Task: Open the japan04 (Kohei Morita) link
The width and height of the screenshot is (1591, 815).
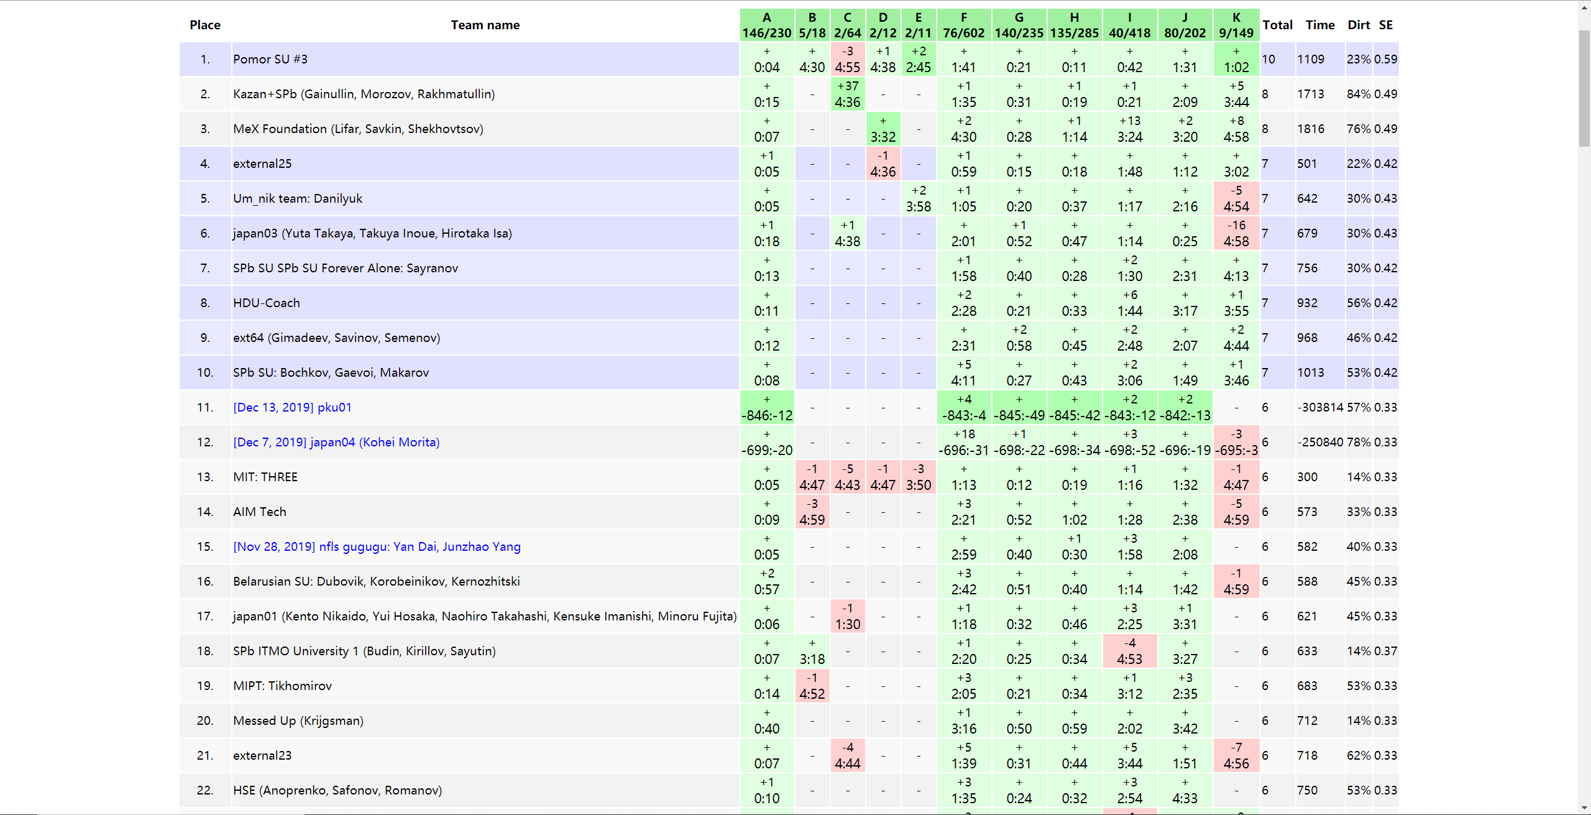Action: [336, 442]
